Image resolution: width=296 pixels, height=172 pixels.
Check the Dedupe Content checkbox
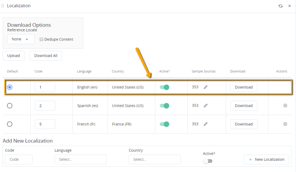click(x=41, y=39)
